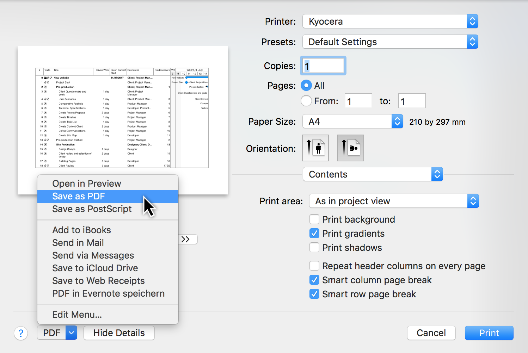Select landscape orientation icon

pos(350,148)
